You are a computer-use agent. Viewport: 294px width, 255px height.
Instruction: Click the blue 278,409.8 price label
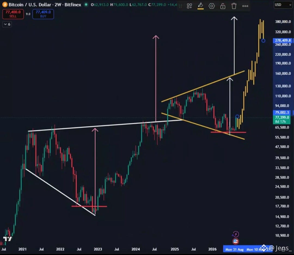tap(283, 41)
